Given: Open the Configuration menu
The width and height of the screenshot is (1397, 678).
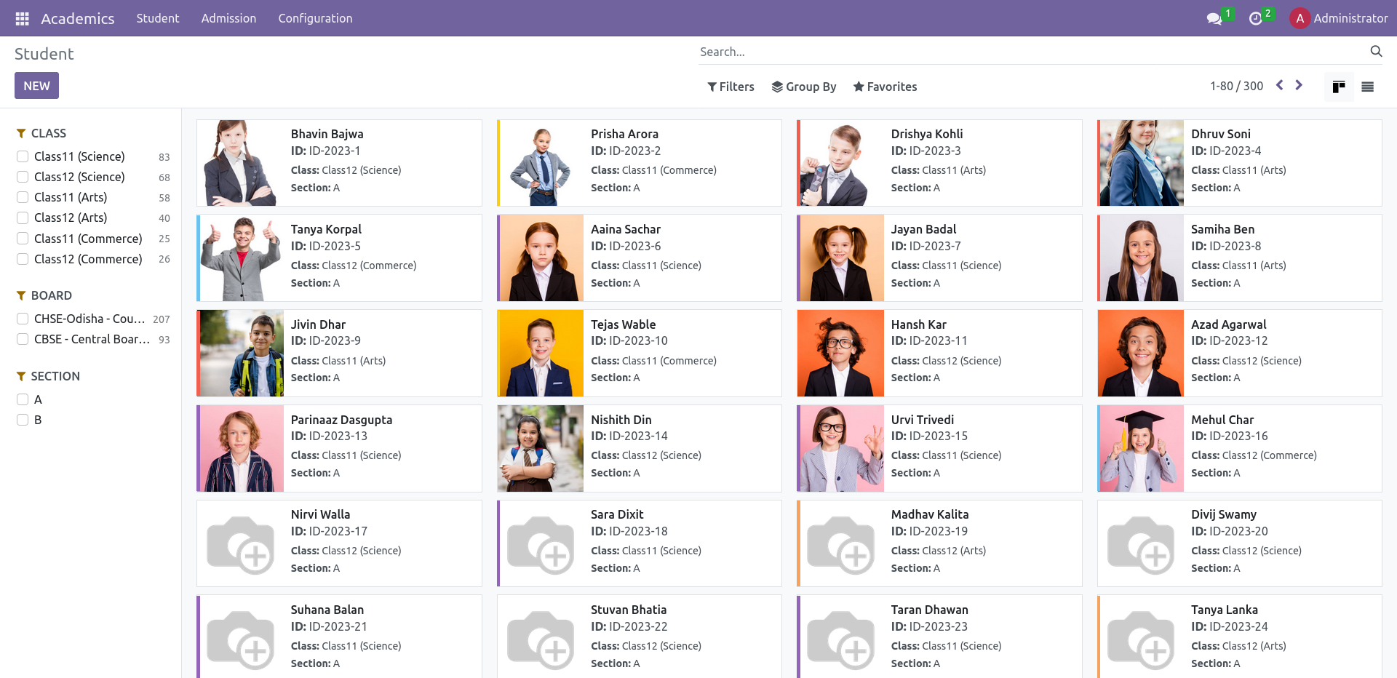Looking at the screenshot, I should pyautogui.click(x=315, y=18).
